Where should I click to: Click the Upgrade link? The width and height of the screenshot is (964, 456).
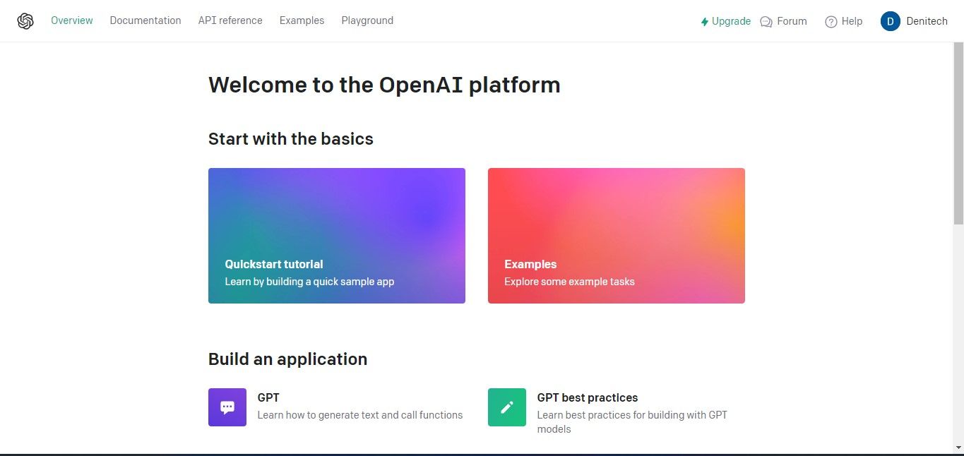pyautogui.click(x=731, y=21)
